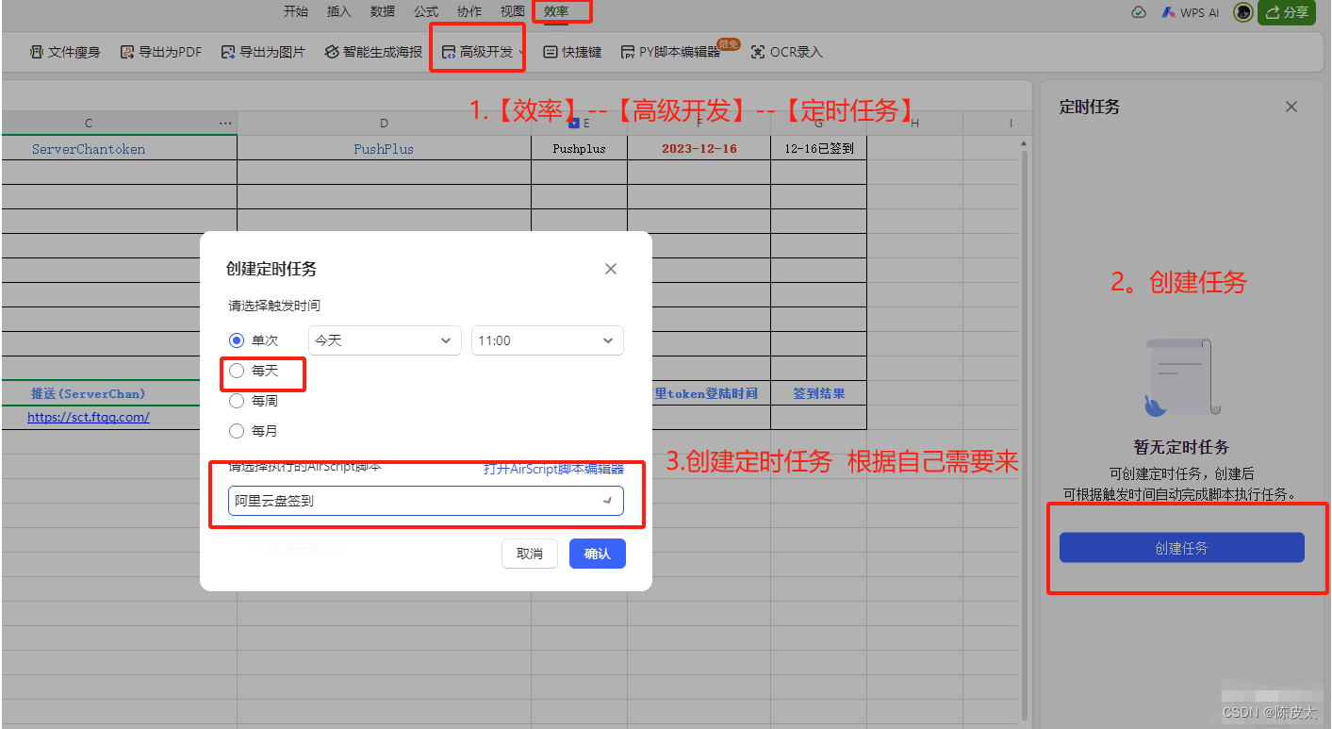This screenshot has height=729, width=1332.
Task: Switch to the 视图 tab
Action: click(x=513, y=11)
